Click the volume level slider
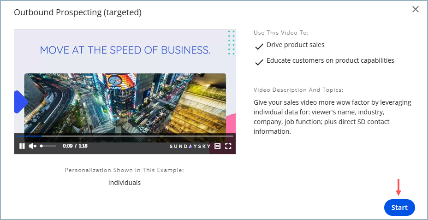 [48, 146]
